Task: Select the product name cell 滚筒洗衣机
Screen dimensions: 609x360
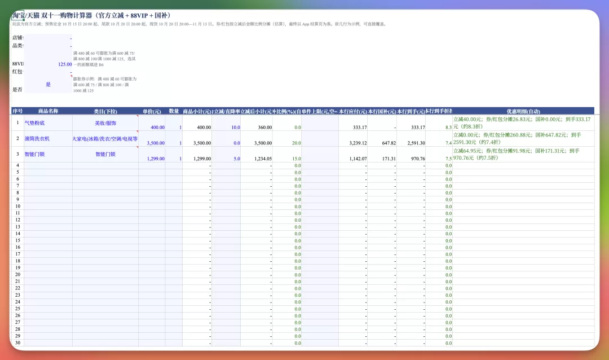Action: 48,138
